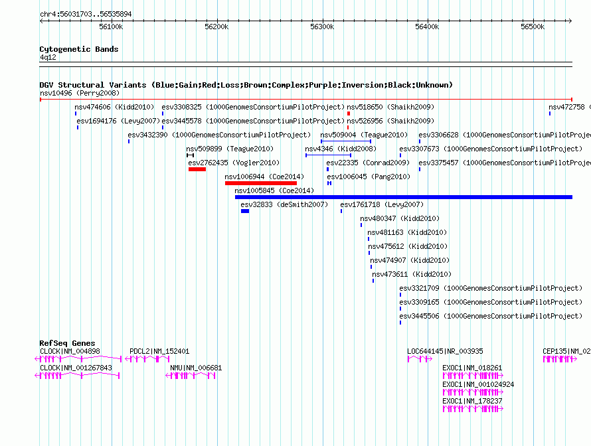Click the long blue nsv1005845 gain bar
This screenshot has height=446, width=591.
[x=404, y=197]
